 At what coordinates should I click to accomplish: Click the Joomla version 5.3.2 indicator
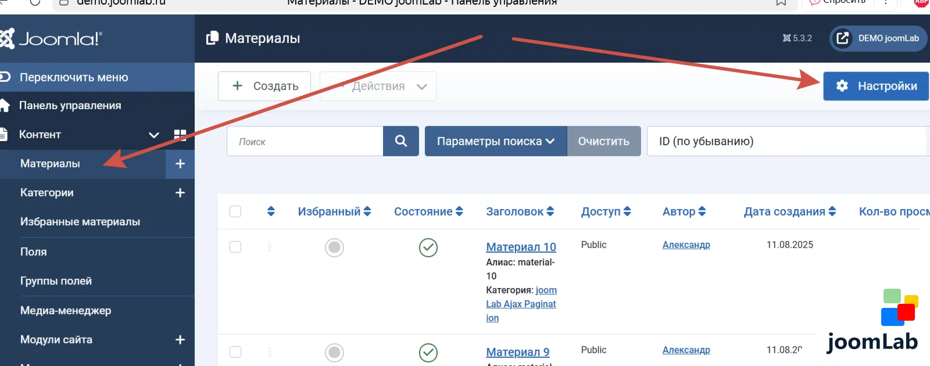[x=797, y=38]
